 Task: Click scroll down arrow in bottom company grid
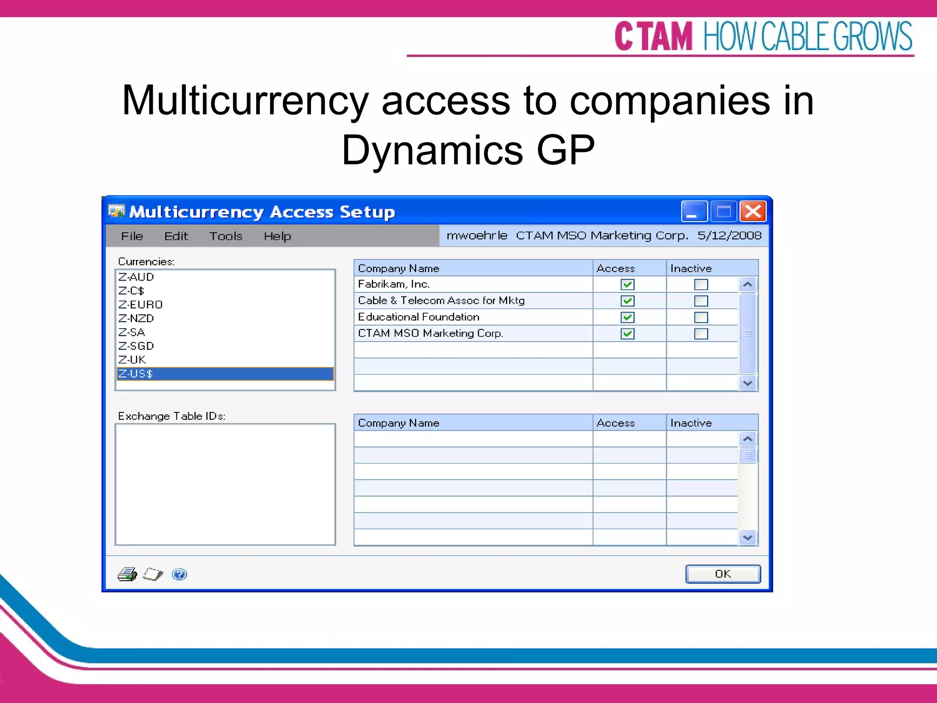tap(748, 538)
